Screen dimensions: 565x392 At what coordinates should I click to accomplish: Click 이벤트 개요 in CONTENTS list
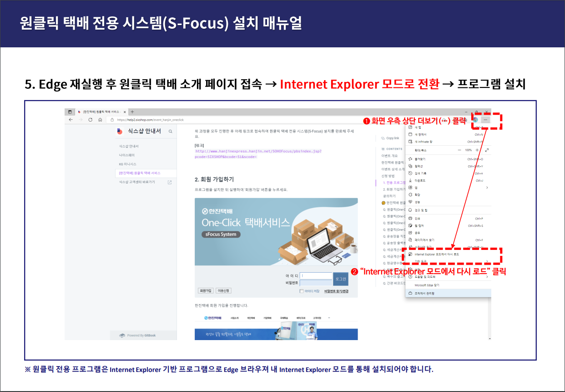click(x=390, y=156)
